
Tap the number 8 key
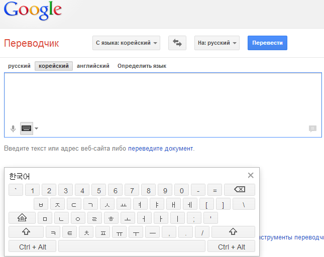[x=148, y=190]
